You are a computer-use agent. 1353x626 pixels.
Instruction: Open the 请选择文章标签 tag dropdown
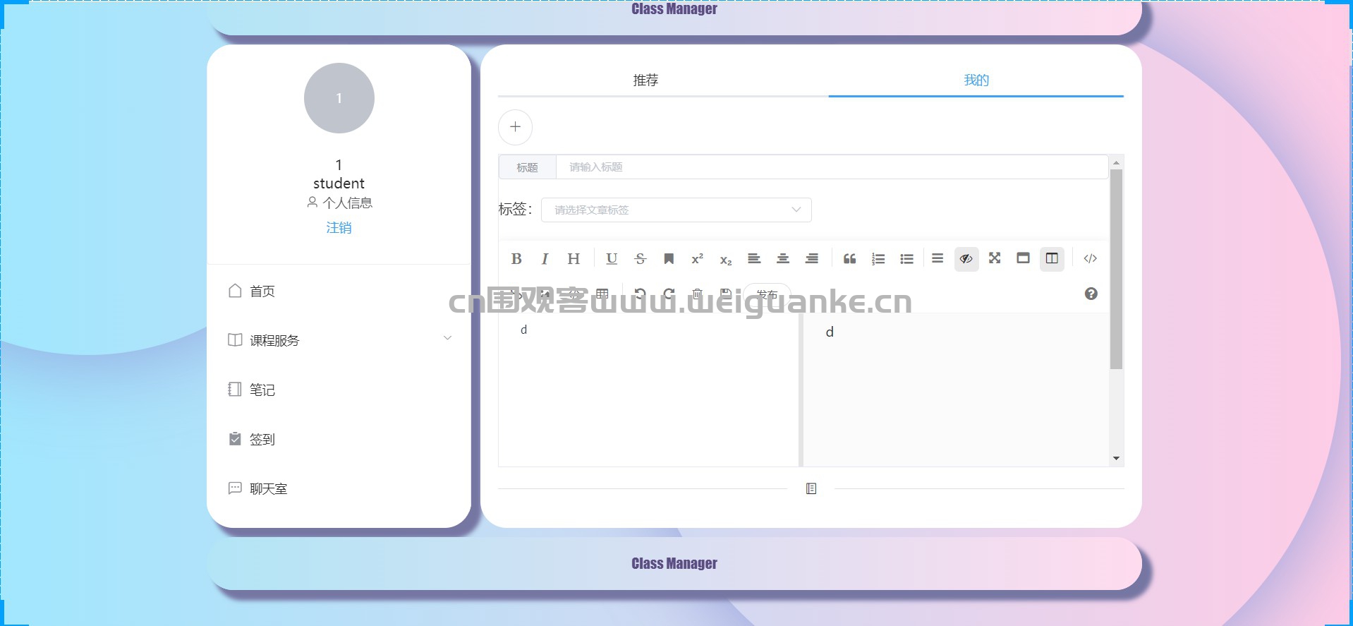(676, 210)
